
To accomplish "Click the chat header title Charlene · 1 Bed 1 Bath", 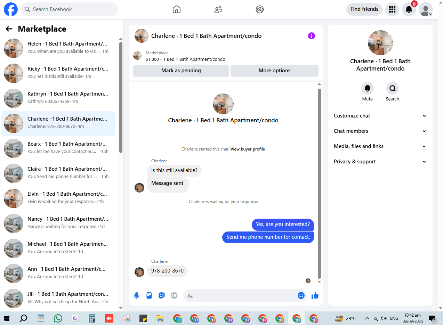I will 206,36.
